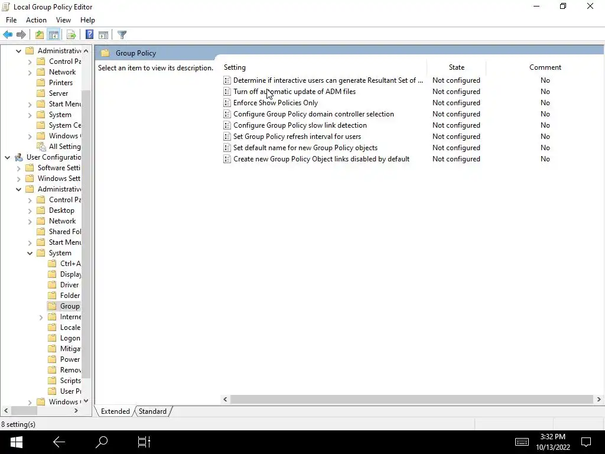Click policy icon beside Set default name setting
Image resolution: width=605 pixels, height=454 pixels.
[x=227, y=147]
